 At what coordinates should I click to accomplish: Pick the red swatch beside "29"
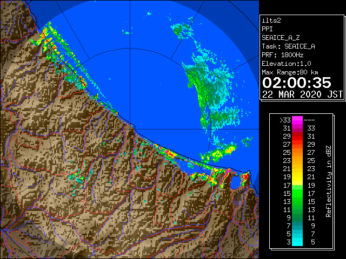click(x=297, y=136)
